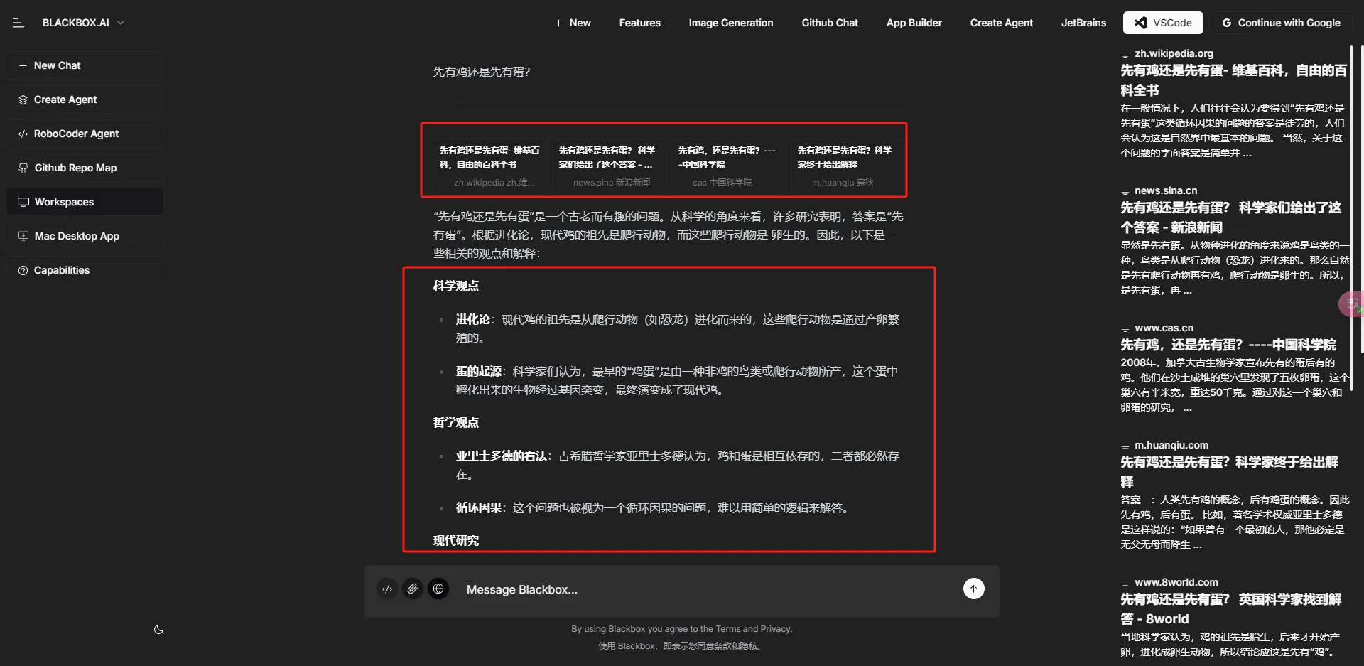Click the bold term 进化论 in the answer
The image size is (1364, 666).
point(473,319)
